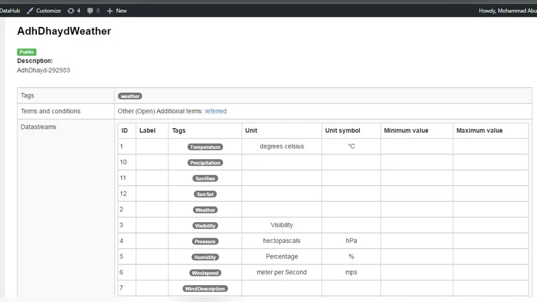
Task: Open the DataHub admin bar menu
Action: [x=9, y=11]
